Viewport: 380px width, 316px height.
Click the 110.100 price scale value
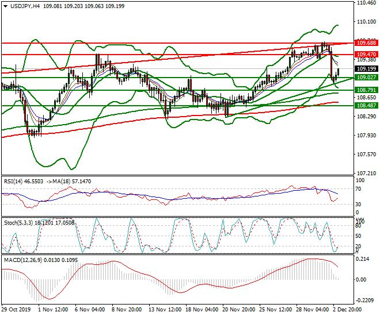point(366,22)
